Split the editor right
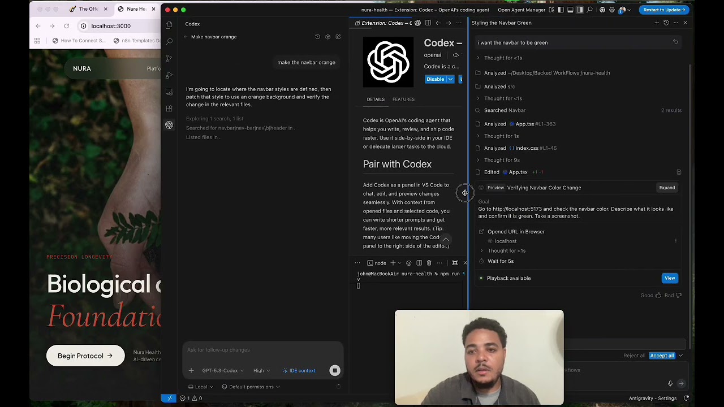724x407 pixels. click(428, 23)
